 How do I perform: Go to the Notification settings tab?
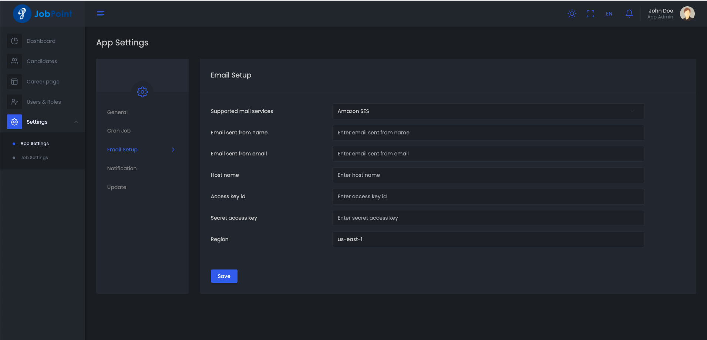coord(122,168)
